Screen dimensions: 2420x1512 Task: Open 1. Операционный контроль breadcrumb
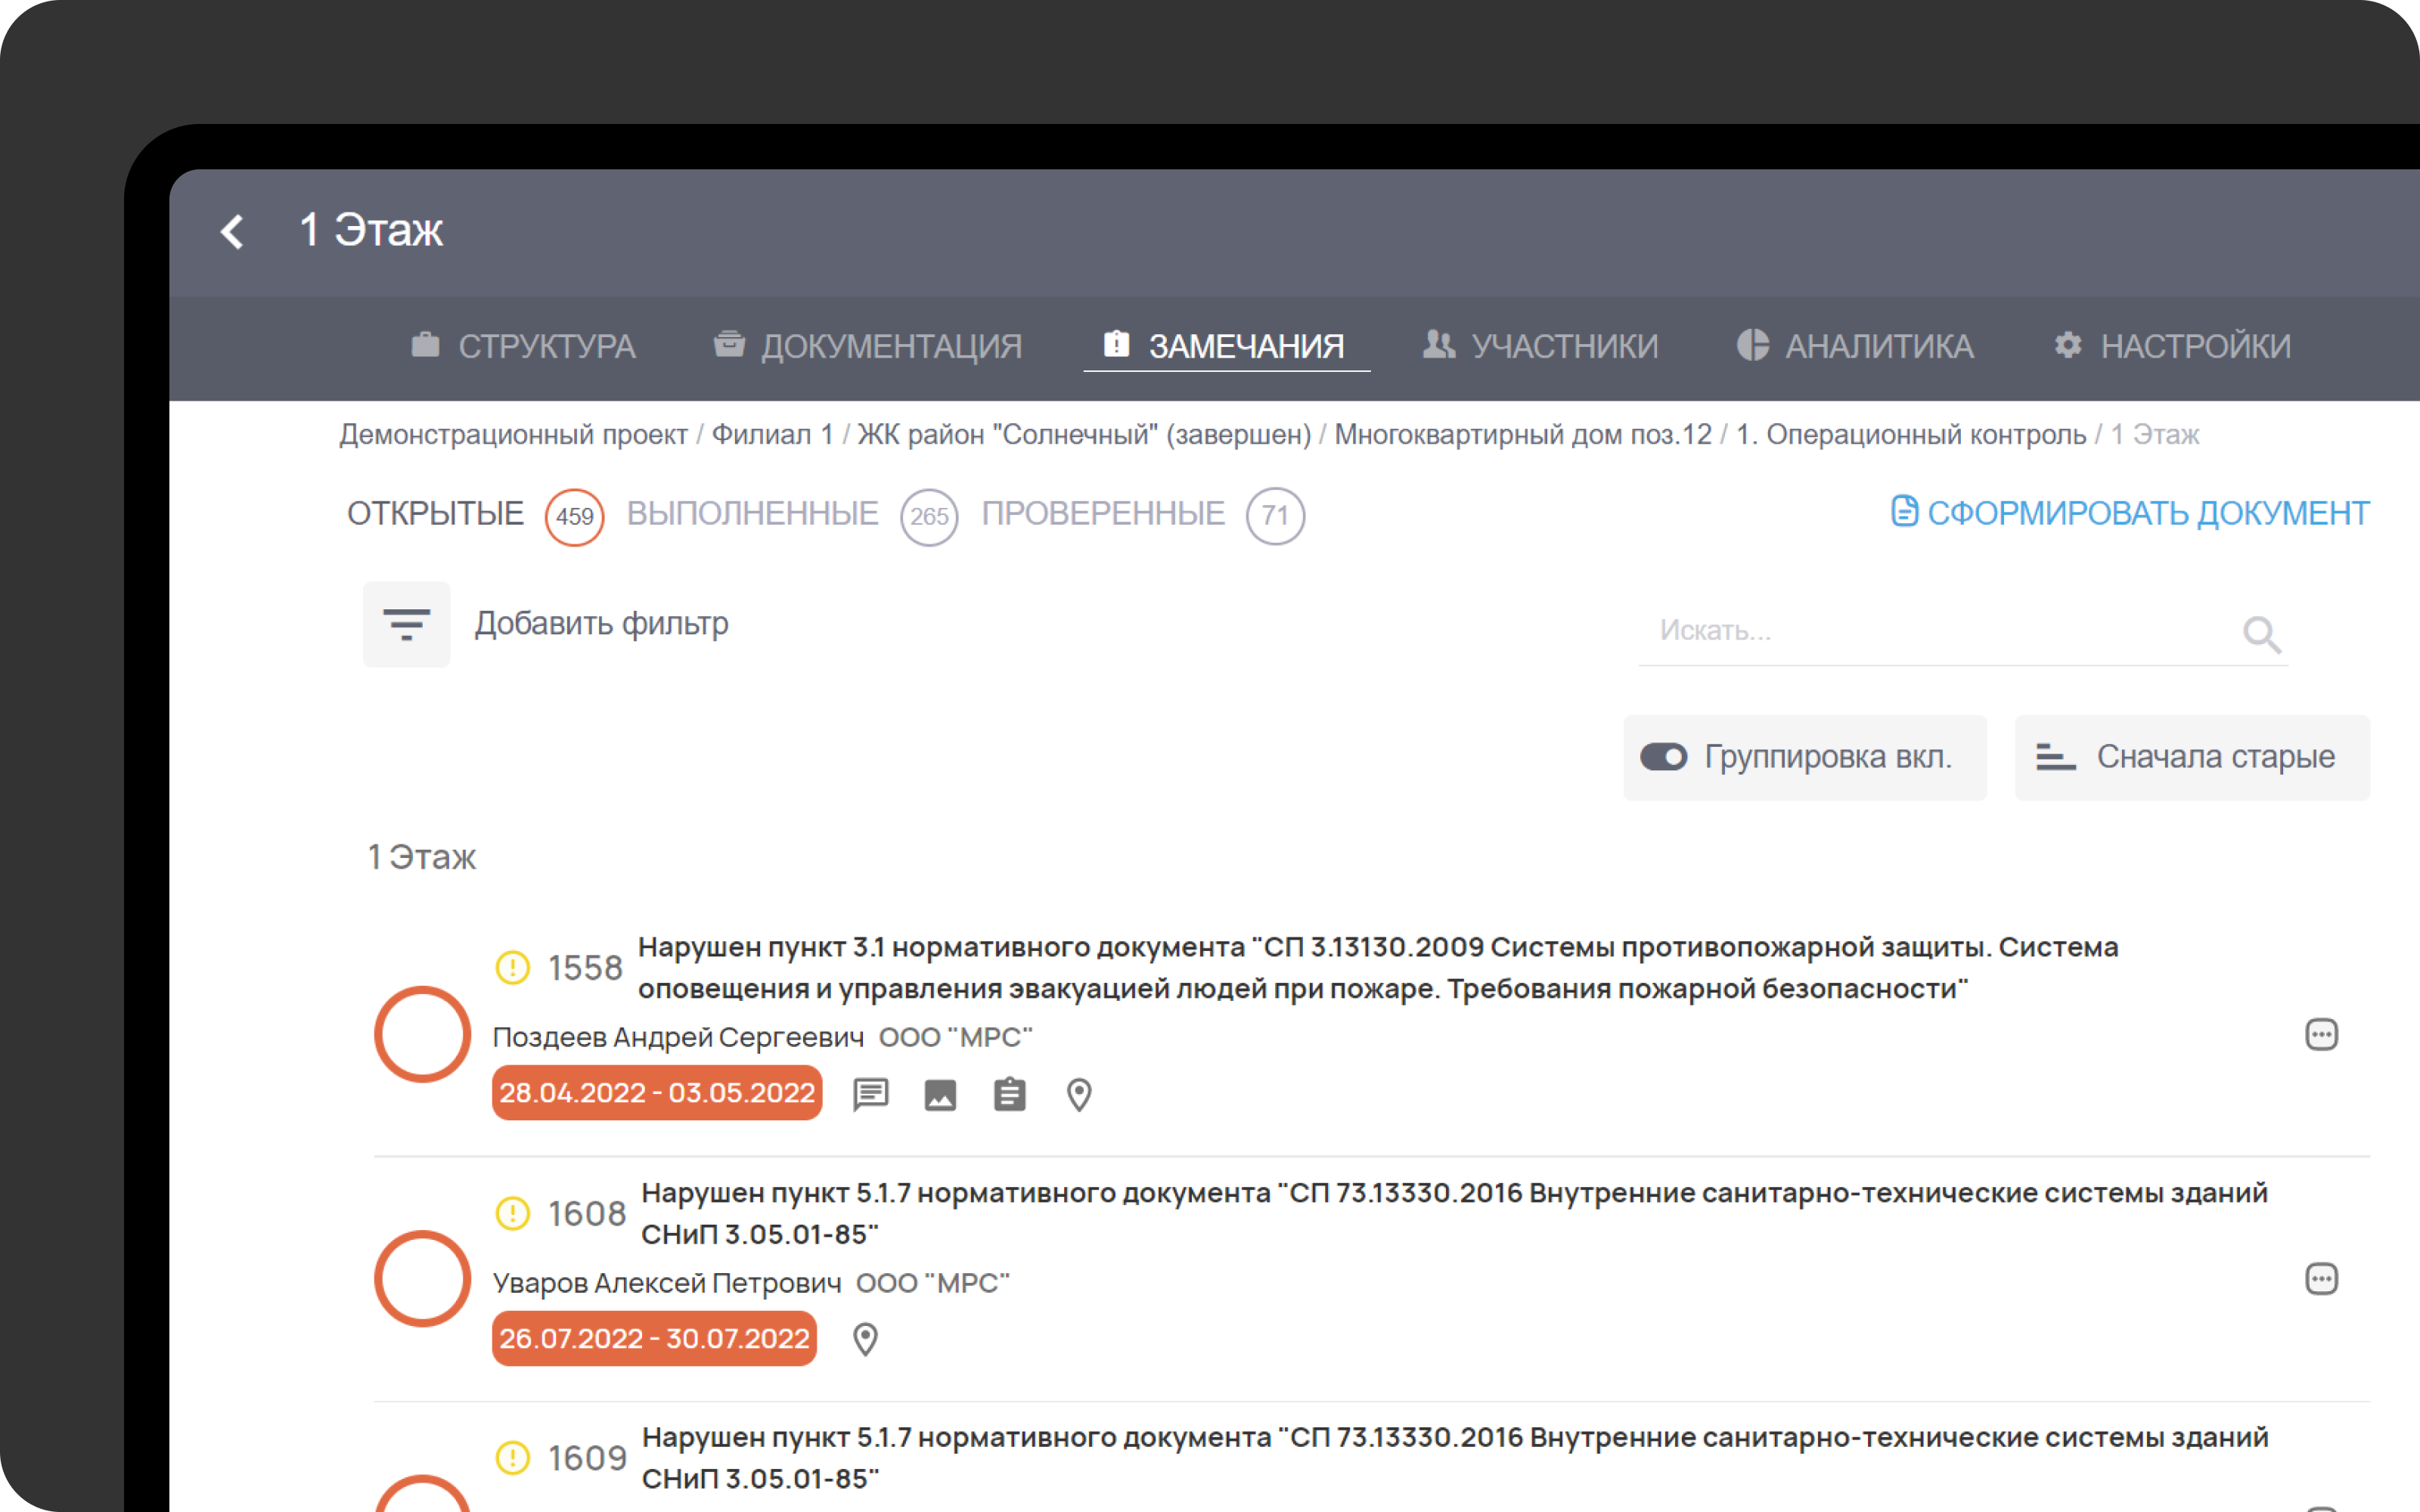(x=1911, y=435)
